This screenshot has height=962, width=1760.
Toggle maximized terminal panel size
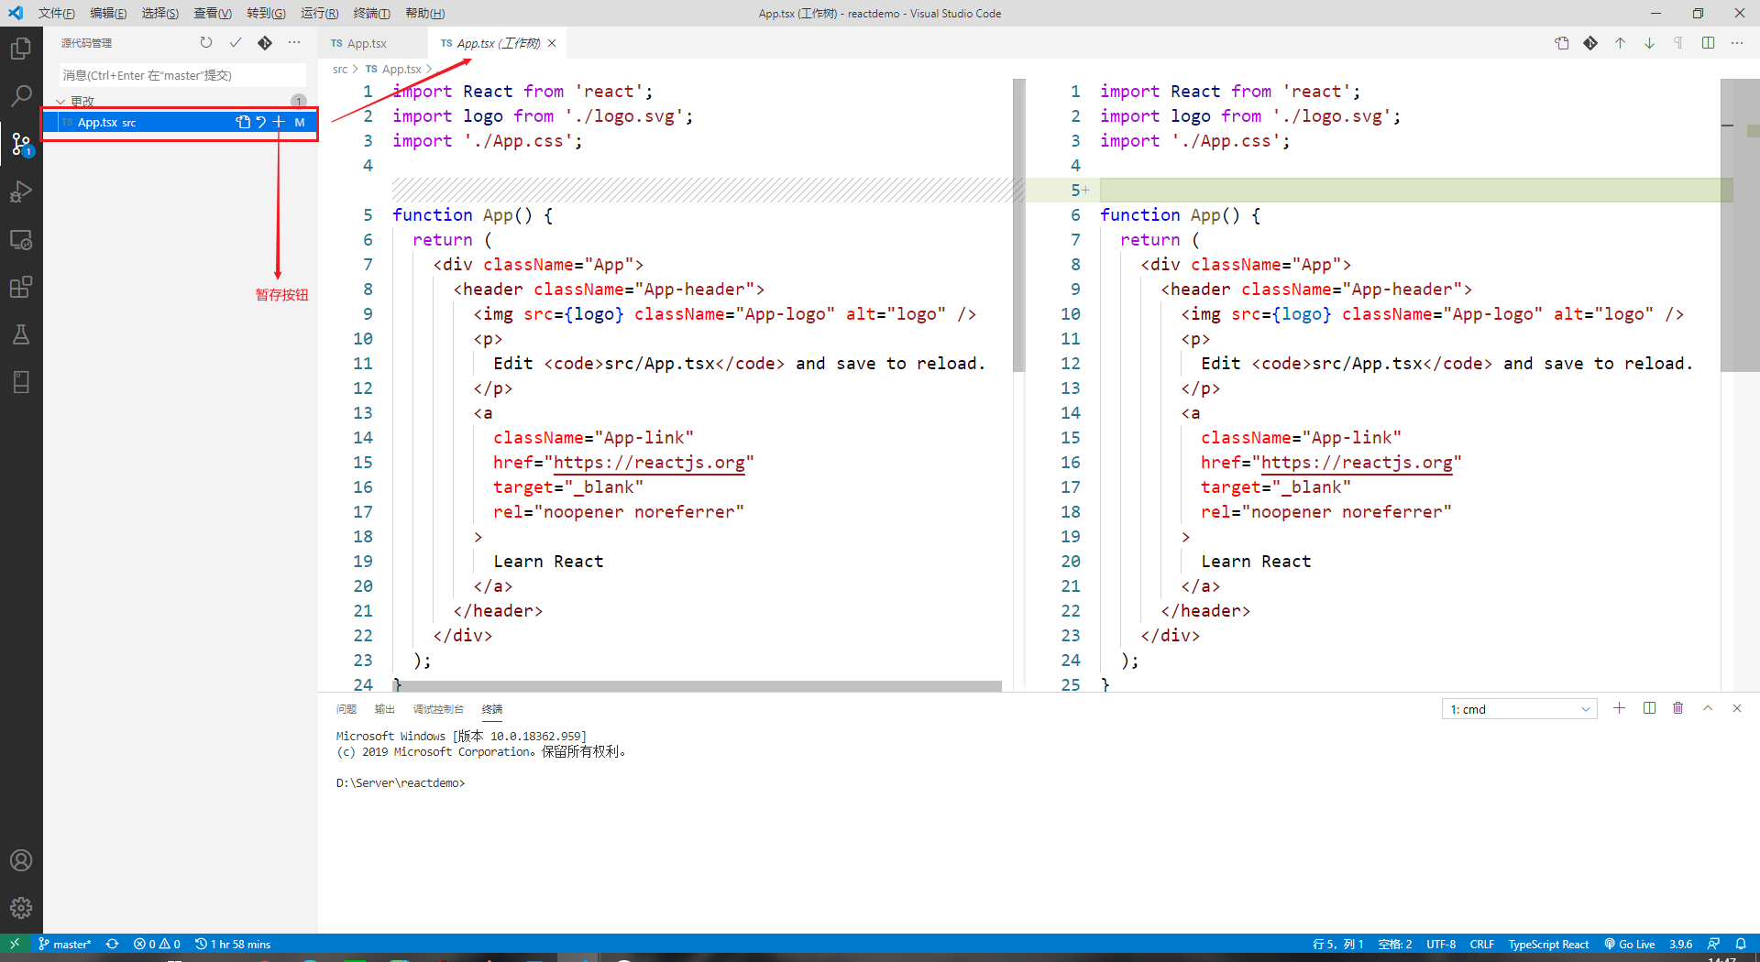point(1708,708)
